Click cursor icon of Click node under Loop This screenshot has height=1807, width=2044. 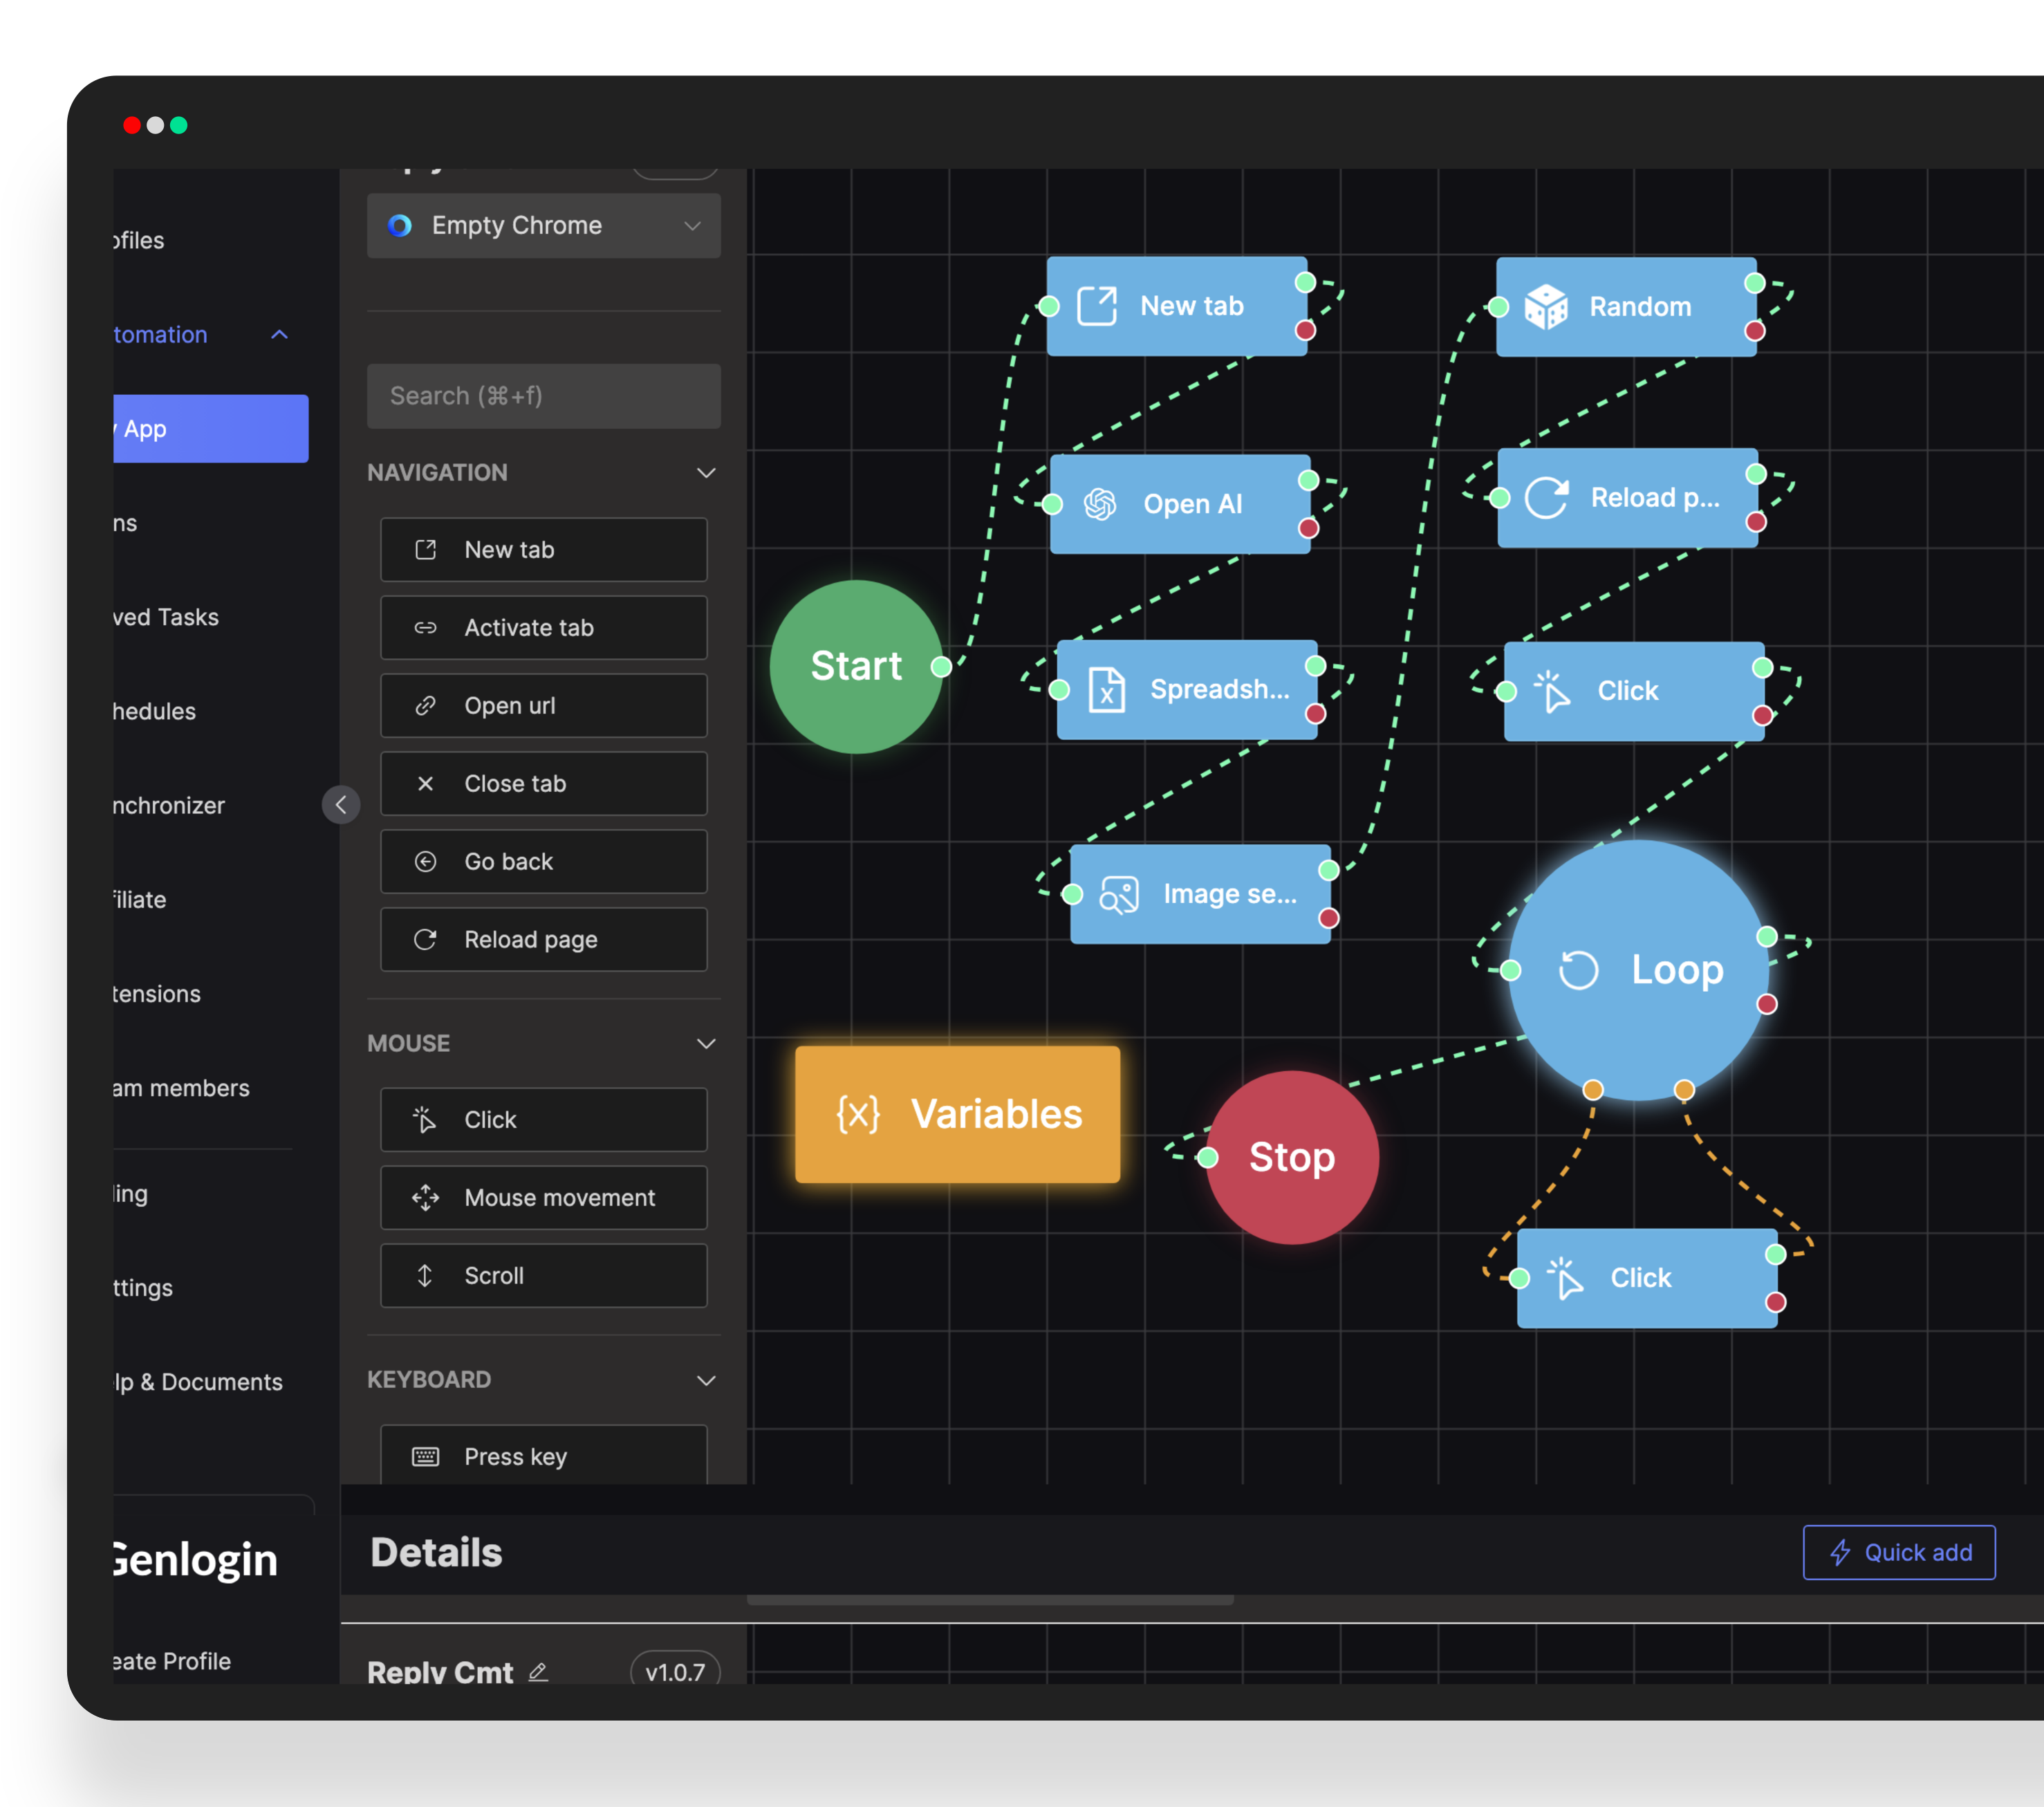tap(1566, 1279)
